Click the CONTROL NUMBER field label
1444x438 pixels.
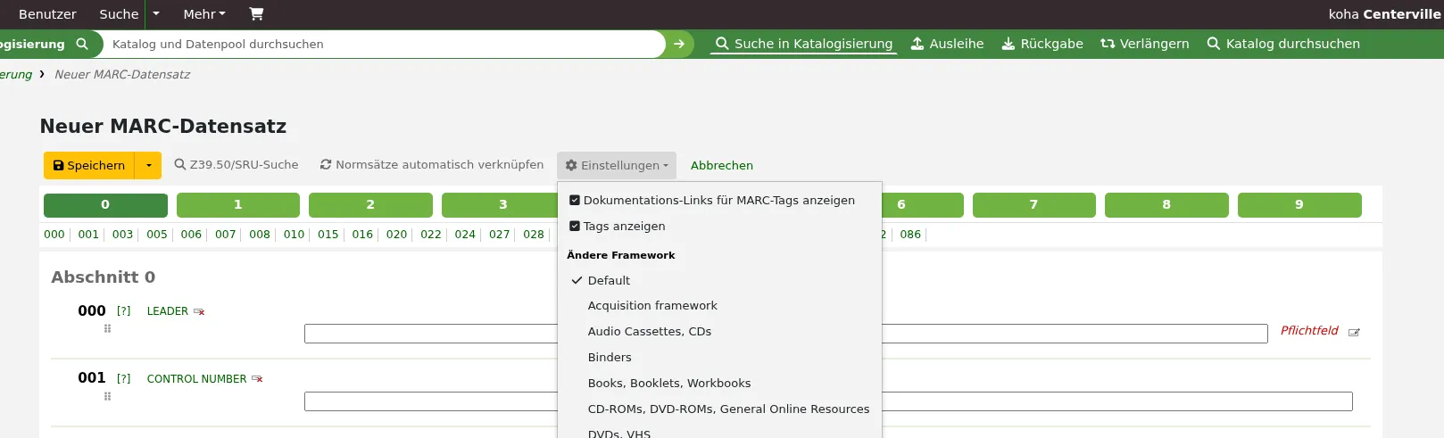tap(196, 379)
